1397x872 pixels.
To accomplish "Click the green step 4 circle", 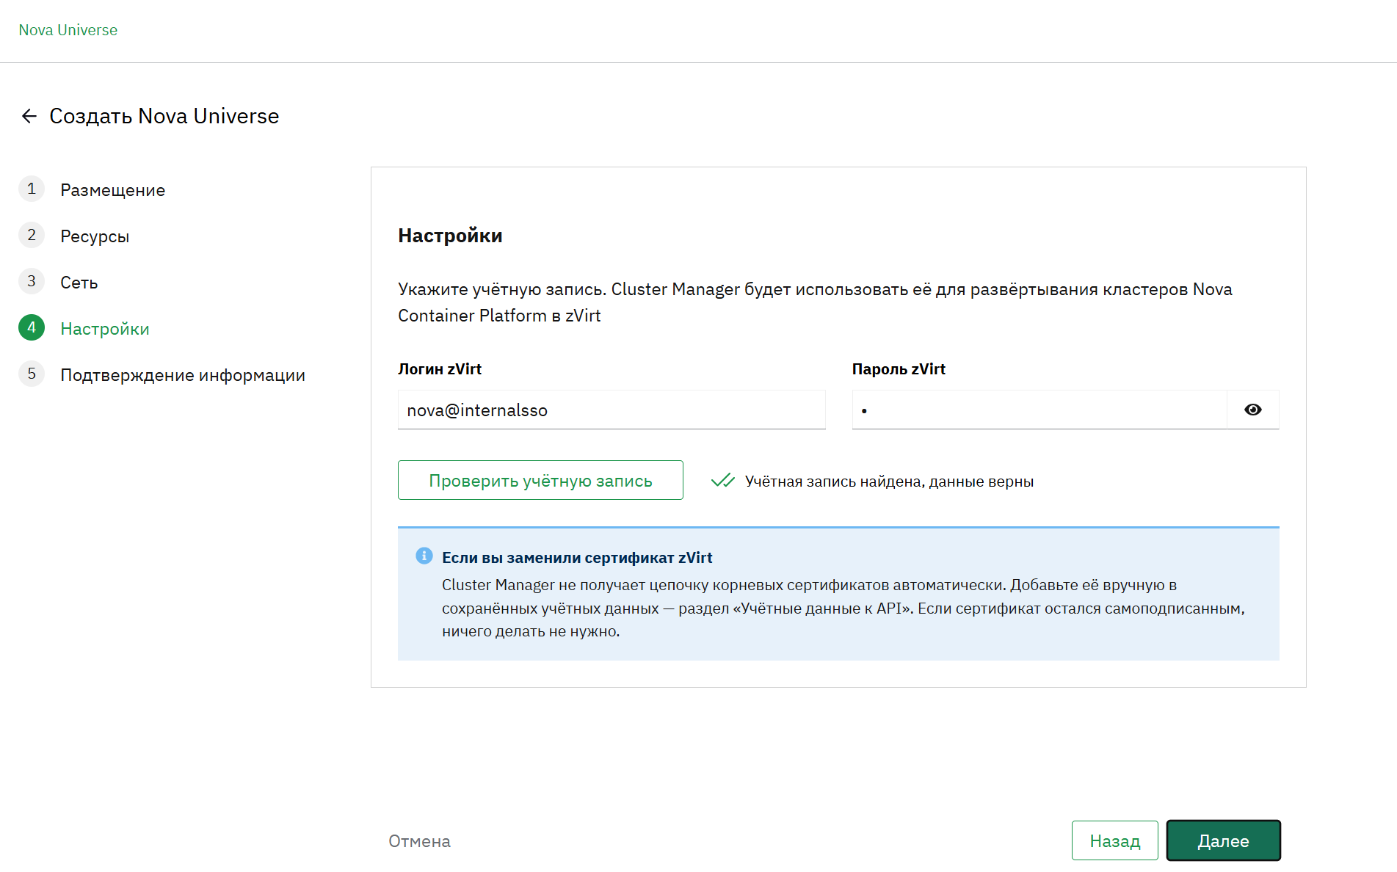I will [x=32, y=328].
